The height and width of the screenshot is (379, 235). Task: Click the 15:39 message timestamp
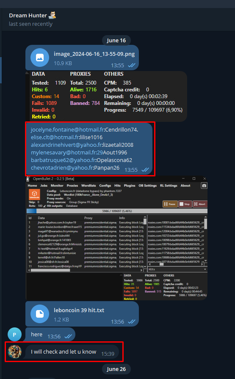(108, 354)
